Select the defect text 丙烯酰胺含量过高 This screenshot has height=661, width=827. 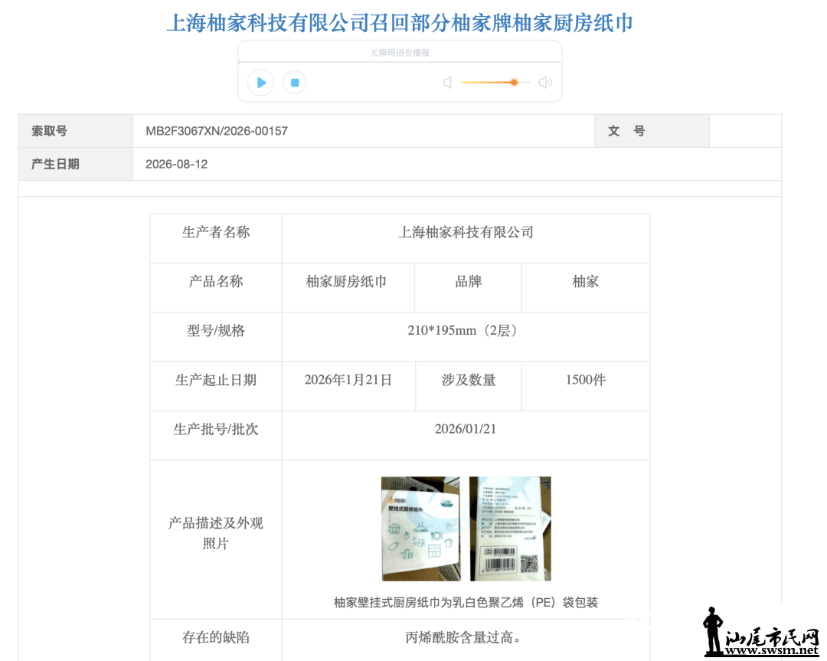[463, 637]
